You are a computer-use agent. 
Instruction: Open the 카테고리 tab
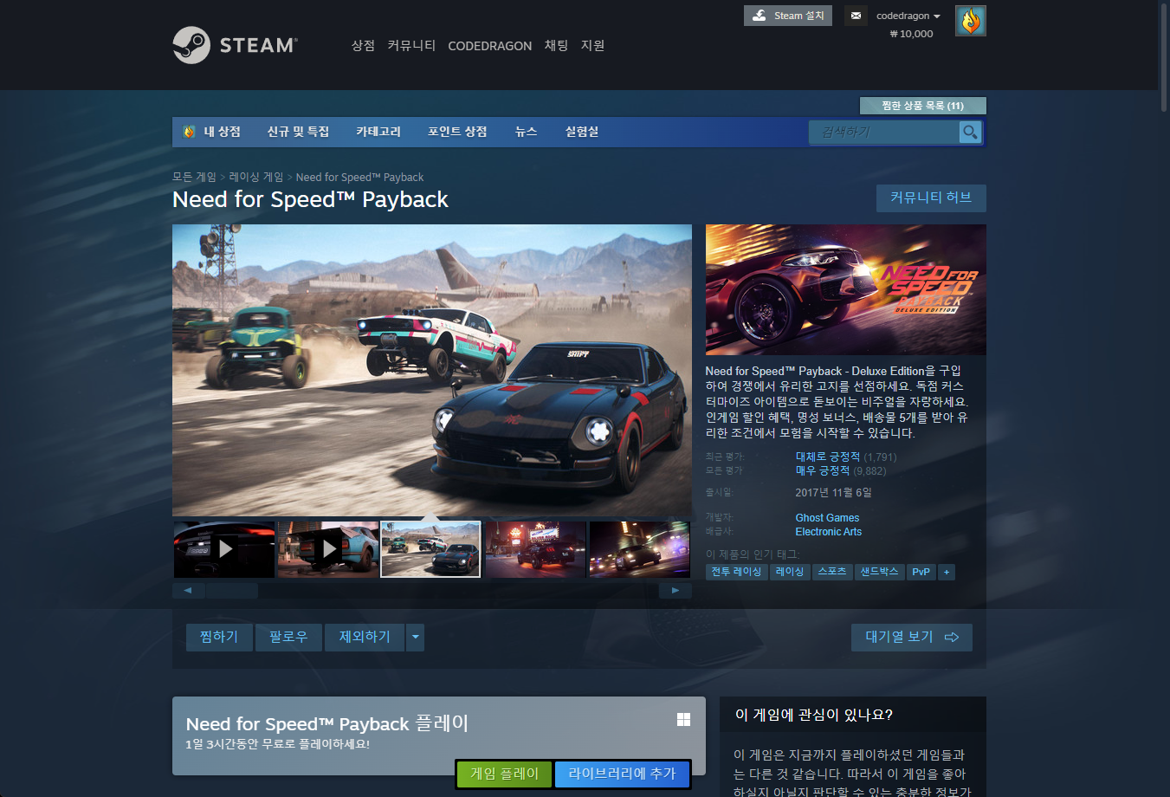[x=378, y=132]
